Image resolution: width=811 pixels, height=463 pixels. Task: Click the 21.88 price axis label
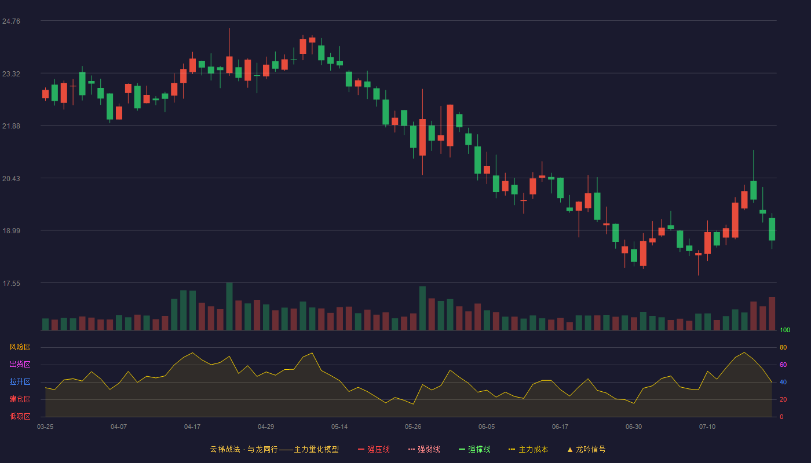(11, 126)
